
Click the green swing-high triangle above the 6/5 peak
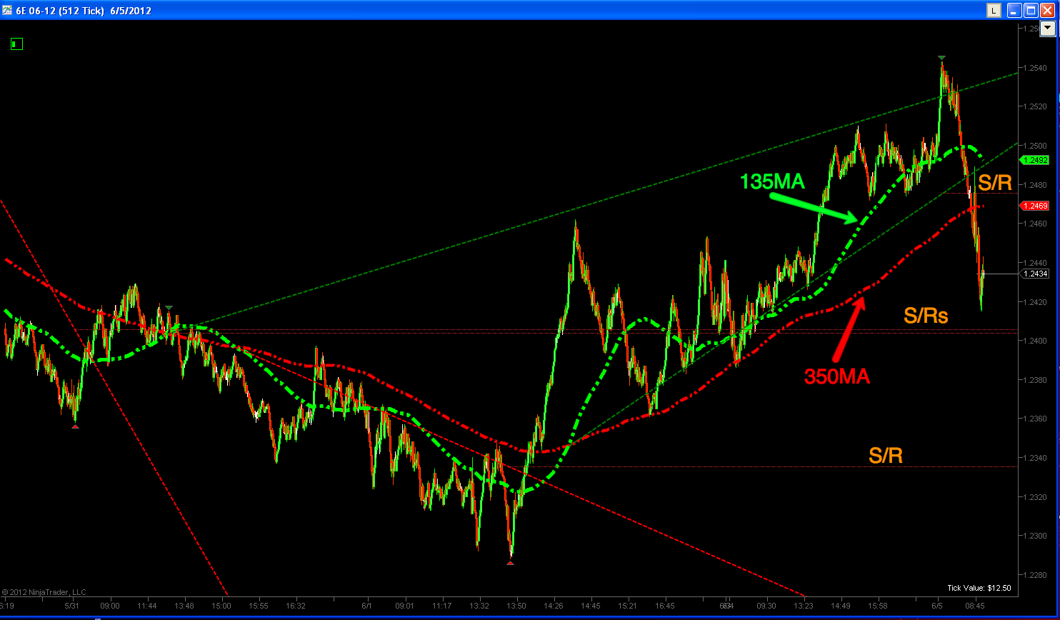(x=942, y=58)
